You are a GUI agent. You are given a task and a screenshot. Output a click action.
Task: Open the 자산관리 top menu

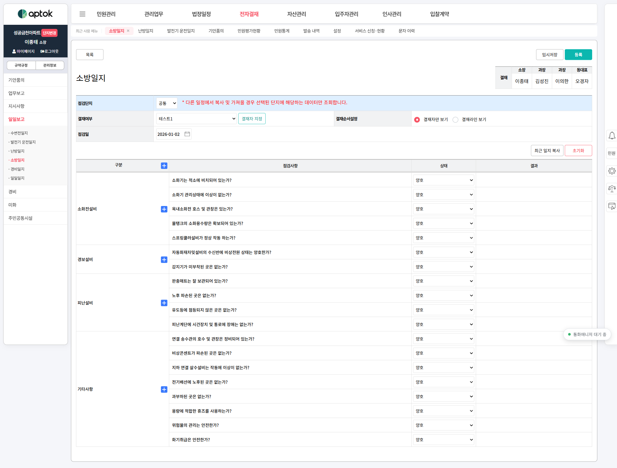pos(297,14)
